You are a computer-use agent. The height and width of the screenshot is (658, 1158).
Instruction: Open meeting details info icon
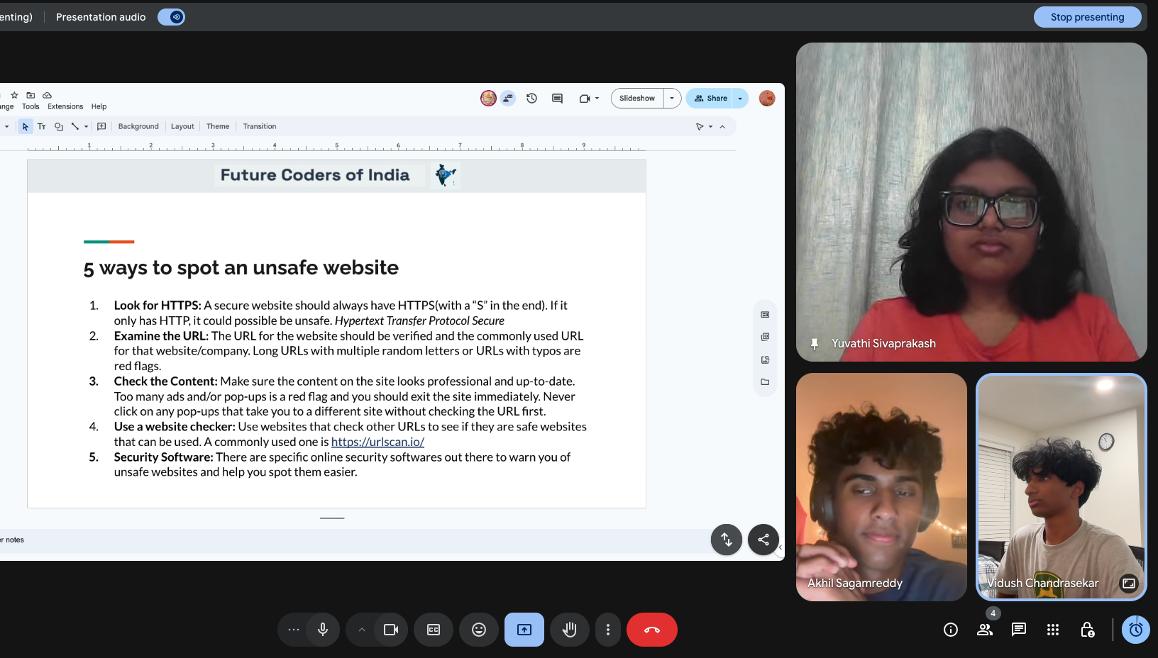[x=951, y=630]
